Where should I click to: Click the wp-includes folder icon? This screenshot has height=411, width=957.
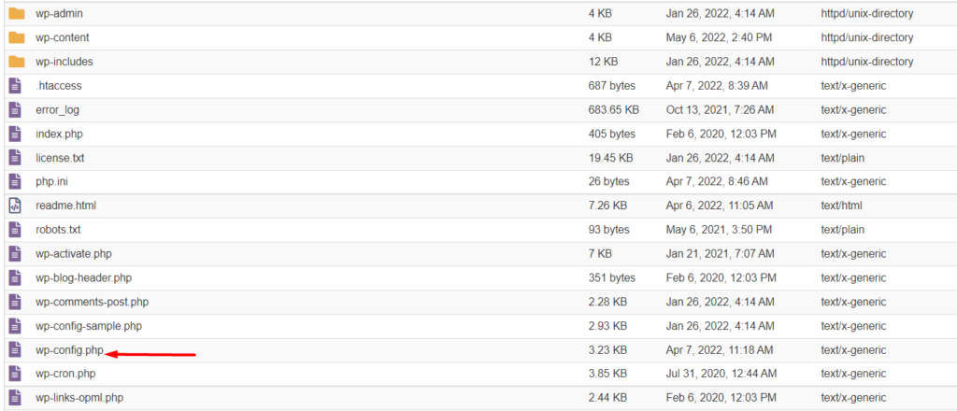[16, 62]
